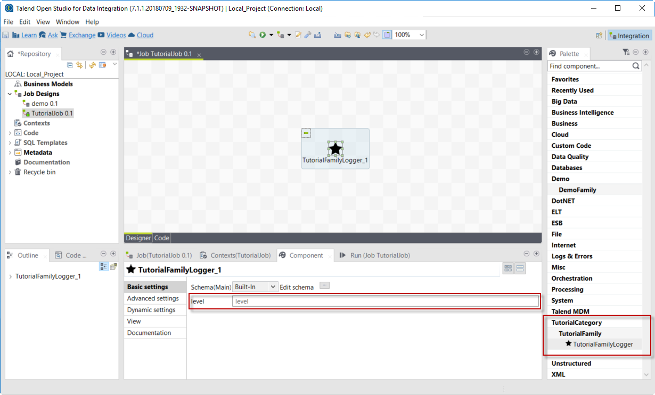The height and width of the screenshot is (395, 655).
Task: Select Advanced settings in component panel
Action: [153, 298]
